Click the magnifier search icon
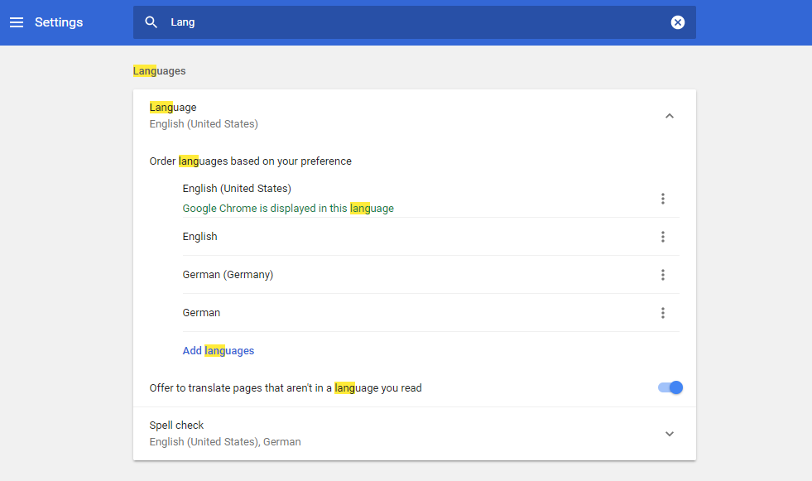 point(151,22)
